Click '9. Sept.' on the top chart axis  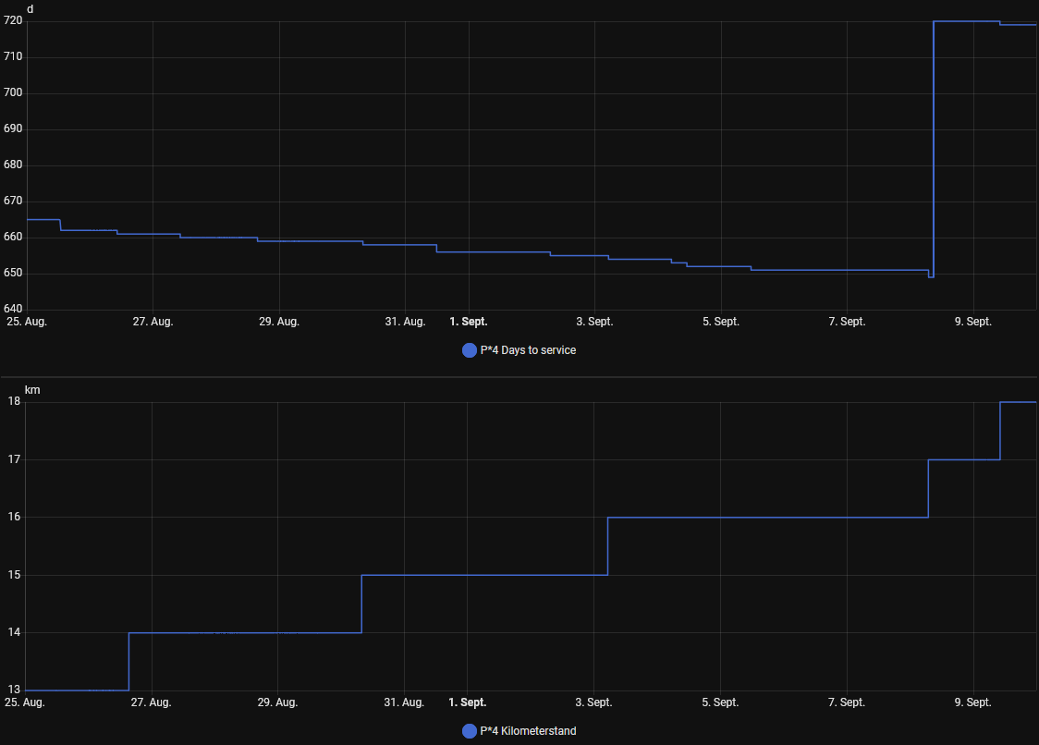[973, 322]
